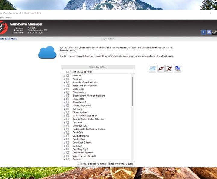
Task: Check the Amid Evil checkbox
Action: click(x=68, y=79)
